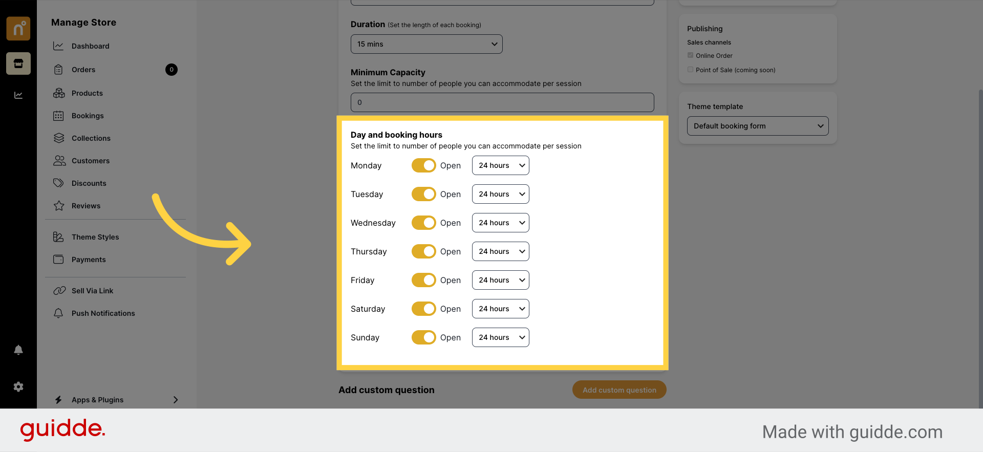Open the Reviews menu item
The width and height of the screenshot is (983, 452).
86,206
